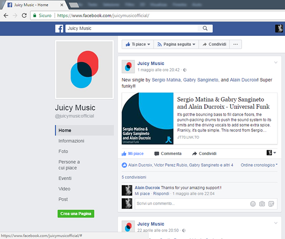
Task: Share post via Condividi under post
Action: point(204,154)
